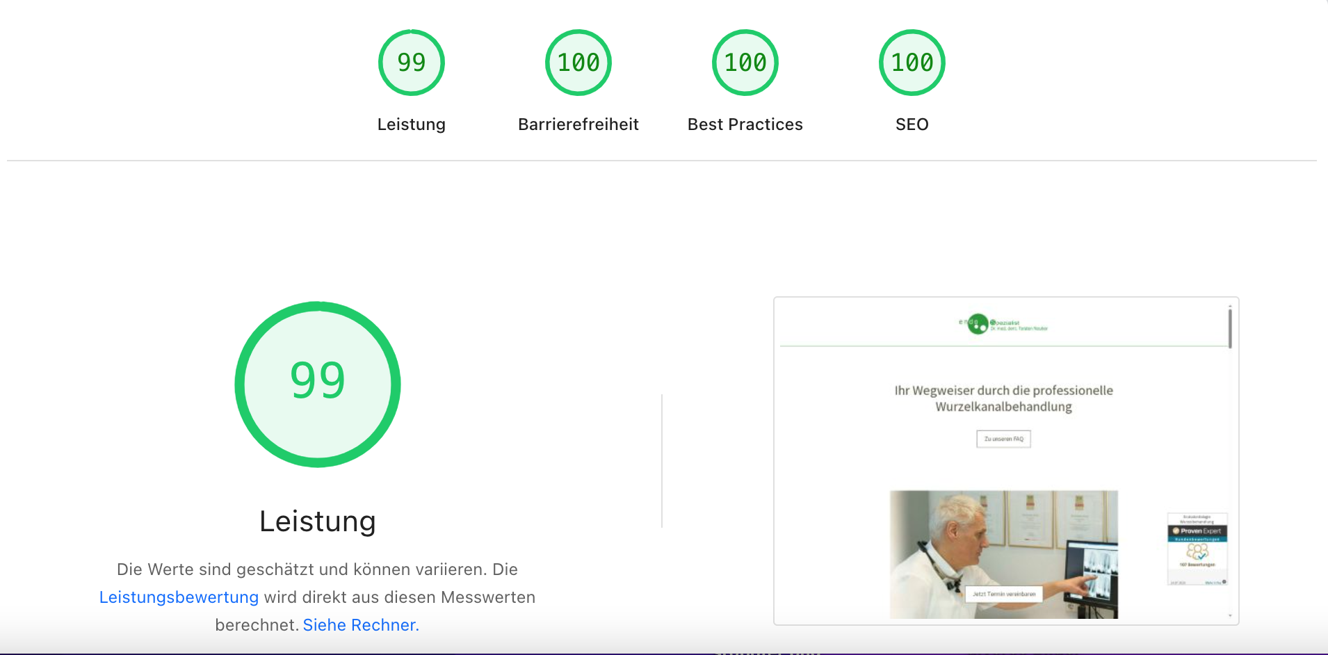1328x655 pixels.
Task: Open the Leistungsbewertung link
Action: (x=179, y=597)
